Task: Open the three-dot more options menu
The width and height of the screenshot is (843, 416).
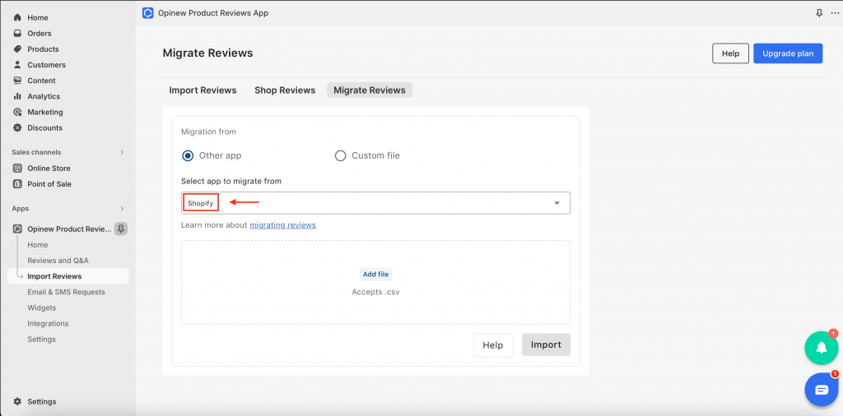Action: point(835,13)
